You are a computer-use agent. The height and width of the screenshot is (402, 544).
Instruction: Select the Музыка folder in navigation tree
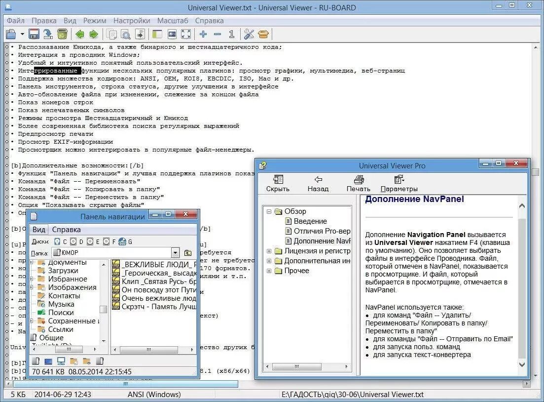tap(61, 304)
